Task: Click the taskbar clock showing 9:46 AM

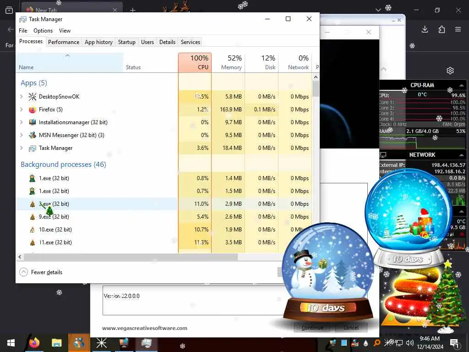Action: pos(430,343)
